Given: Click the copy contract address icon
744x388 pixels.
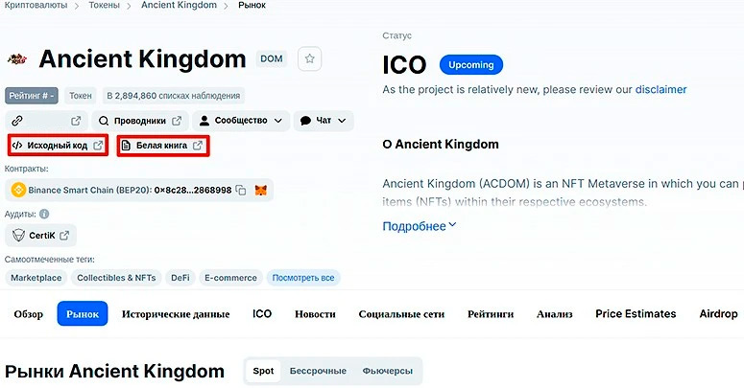Looking at the screenshot, I should (x=241, y=191).
